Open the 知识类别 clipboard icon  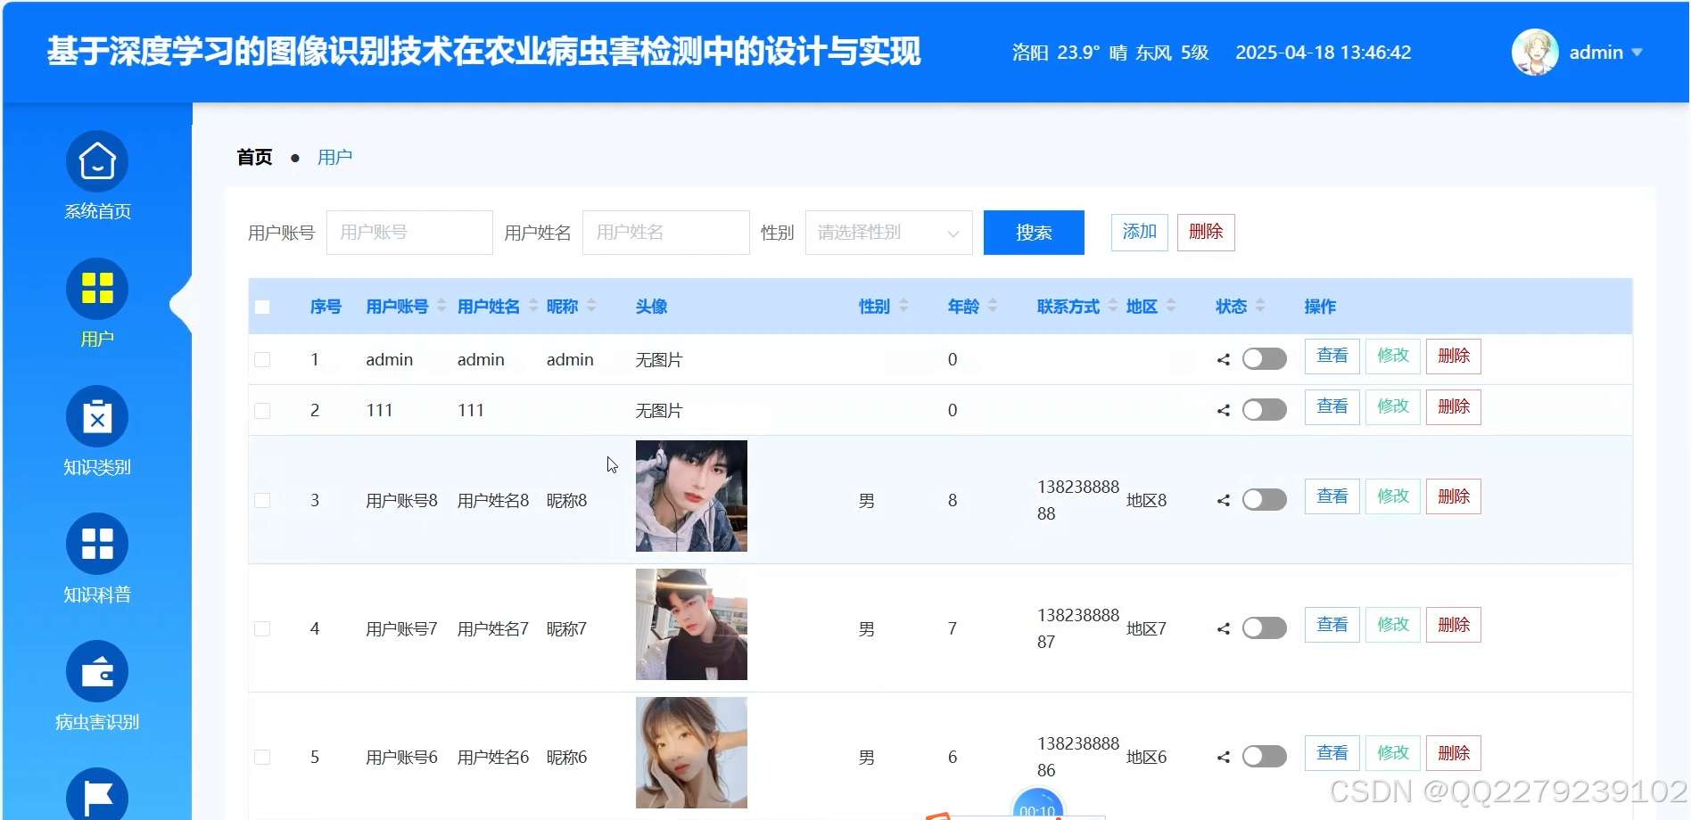click(x=97, y=416)
